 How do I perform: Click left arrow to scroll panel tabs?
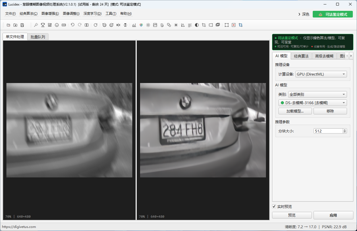click(347, 56)
